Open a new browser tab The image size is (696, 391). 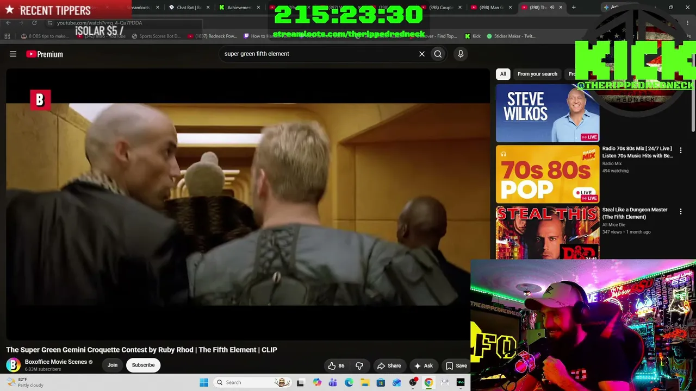tap(574, 8)
